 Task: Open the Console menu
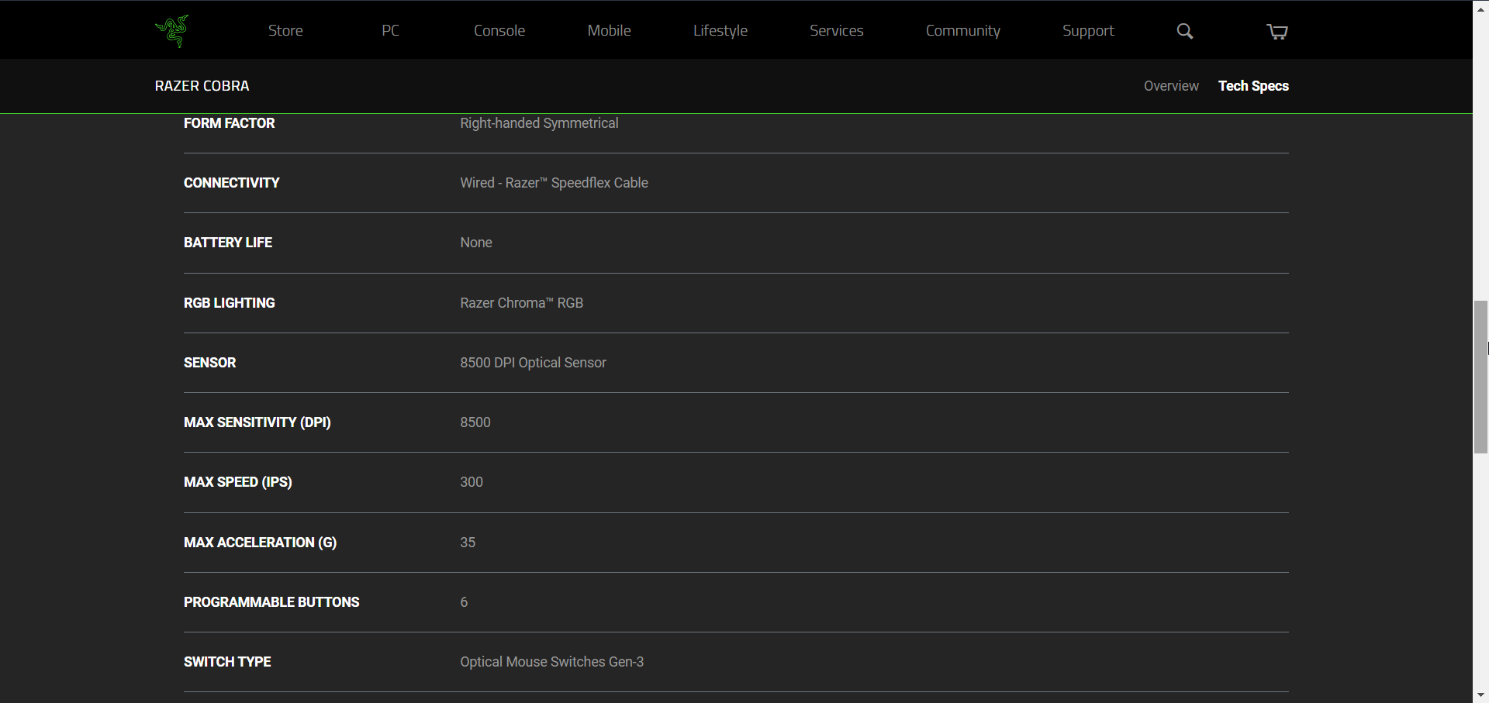pyautogui.click(x=499, y=30)
